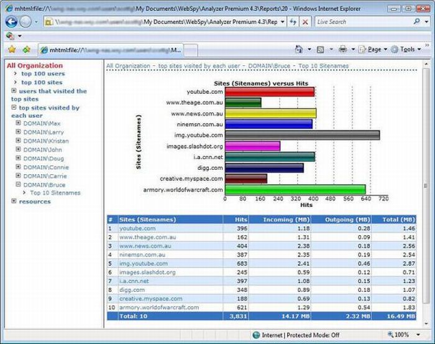435x344 pixels.
Task: Click the toolbar chevron for more commands
Action: (x=428, y=45)
